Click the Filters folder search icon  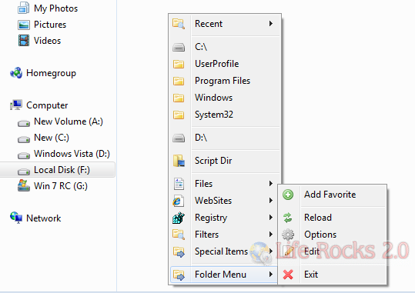[x=179, y=235]
